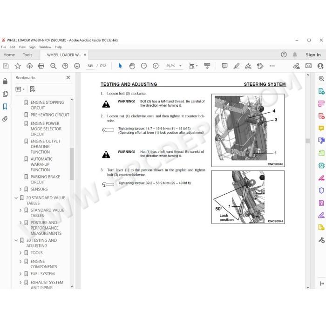Zoom in with plus icon
Image resolution: width=326 pixels, height=326 pixels.
(156, 66)
